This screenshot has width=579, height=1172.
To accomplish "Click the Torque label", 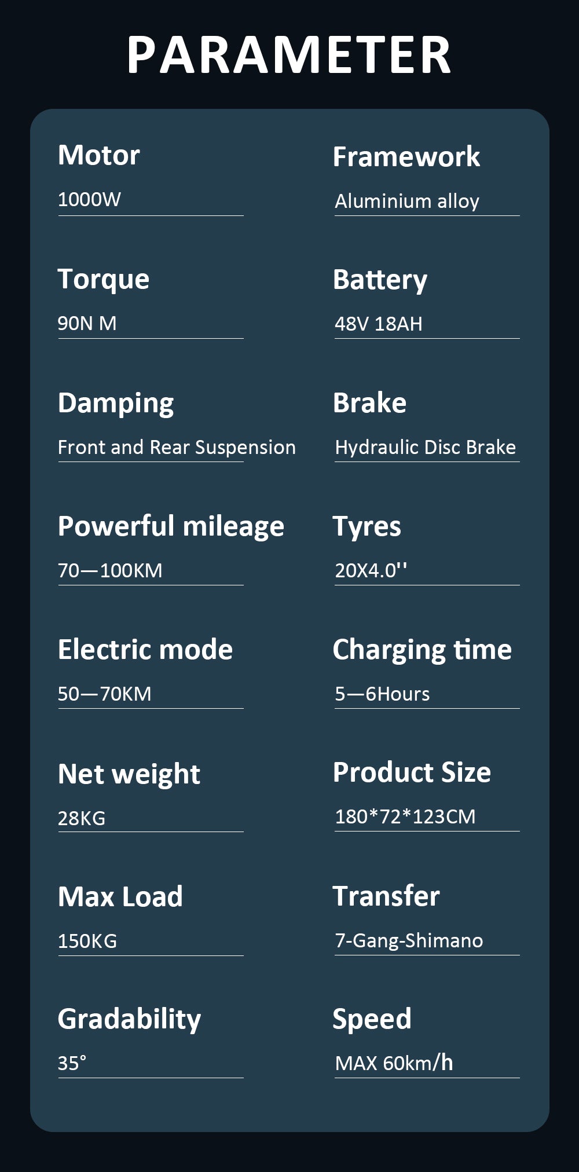I will click(x=104, y=279).
